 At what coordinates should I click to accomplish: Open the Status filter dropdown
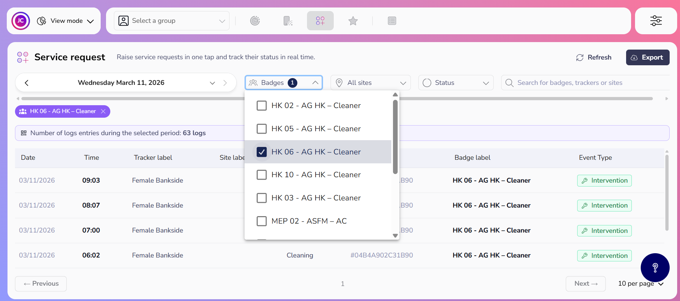pyautogui.click(x=455, y=83)
